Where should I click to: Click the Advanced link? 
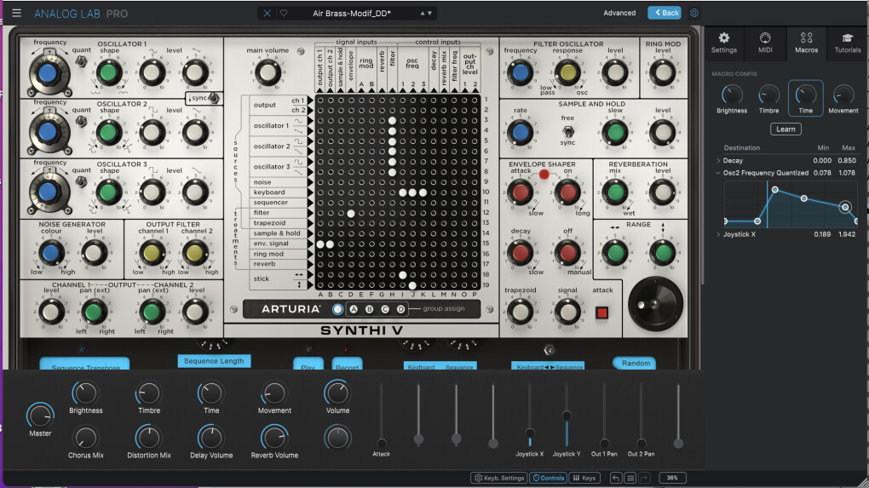(619, 13)
